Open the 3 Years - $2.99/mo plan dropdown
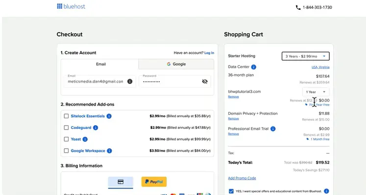This screenshot has width=366, height=195. point(306,56)
